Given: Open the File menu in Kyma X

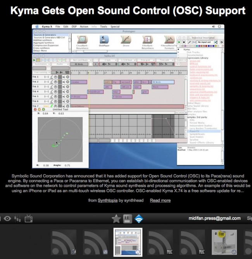Looking at the screenshot, I should (58, 27).
